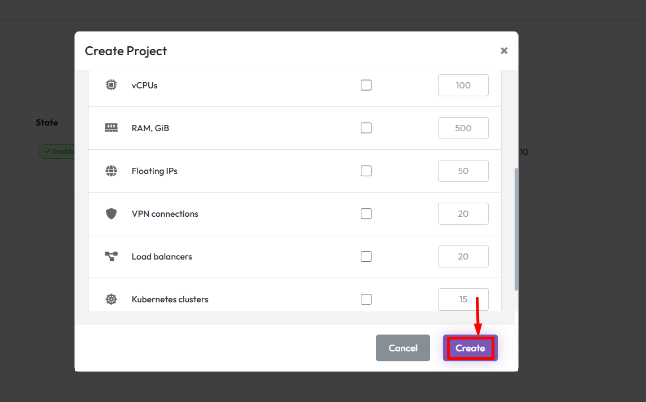The width and height of the screenshot is (646, 402).
Task: Tick the RAM, GiB checkbox
Action: click(366, 128)
